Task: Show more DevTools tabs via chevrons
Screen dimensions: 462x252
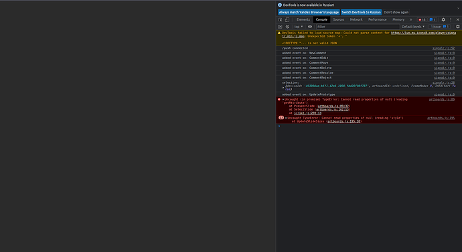Action: (x=410, y=19)
